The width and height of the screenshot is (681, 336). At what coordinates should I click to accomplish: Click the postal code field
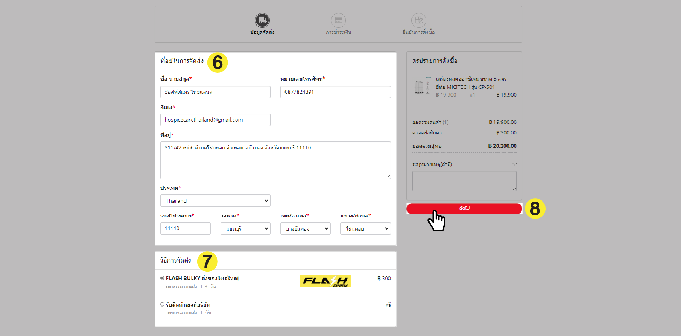click(185, 229)
